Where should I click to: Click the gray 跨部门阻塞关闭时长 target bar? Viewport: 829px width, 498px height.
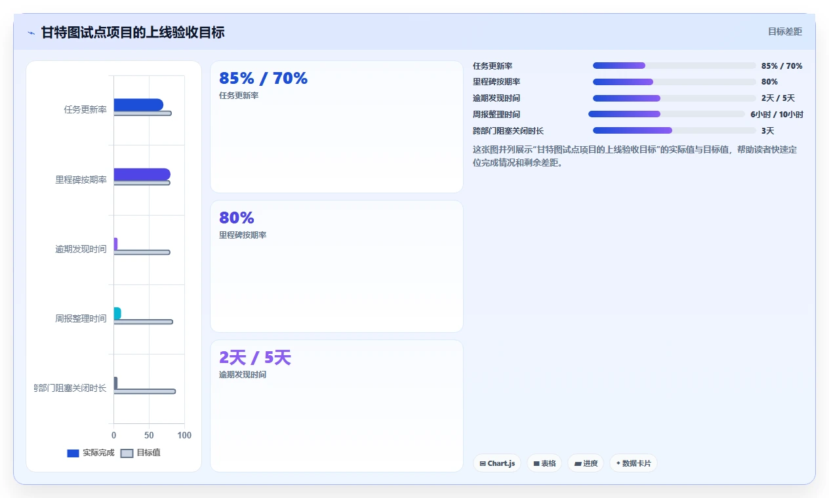click(x=145, y=391)
